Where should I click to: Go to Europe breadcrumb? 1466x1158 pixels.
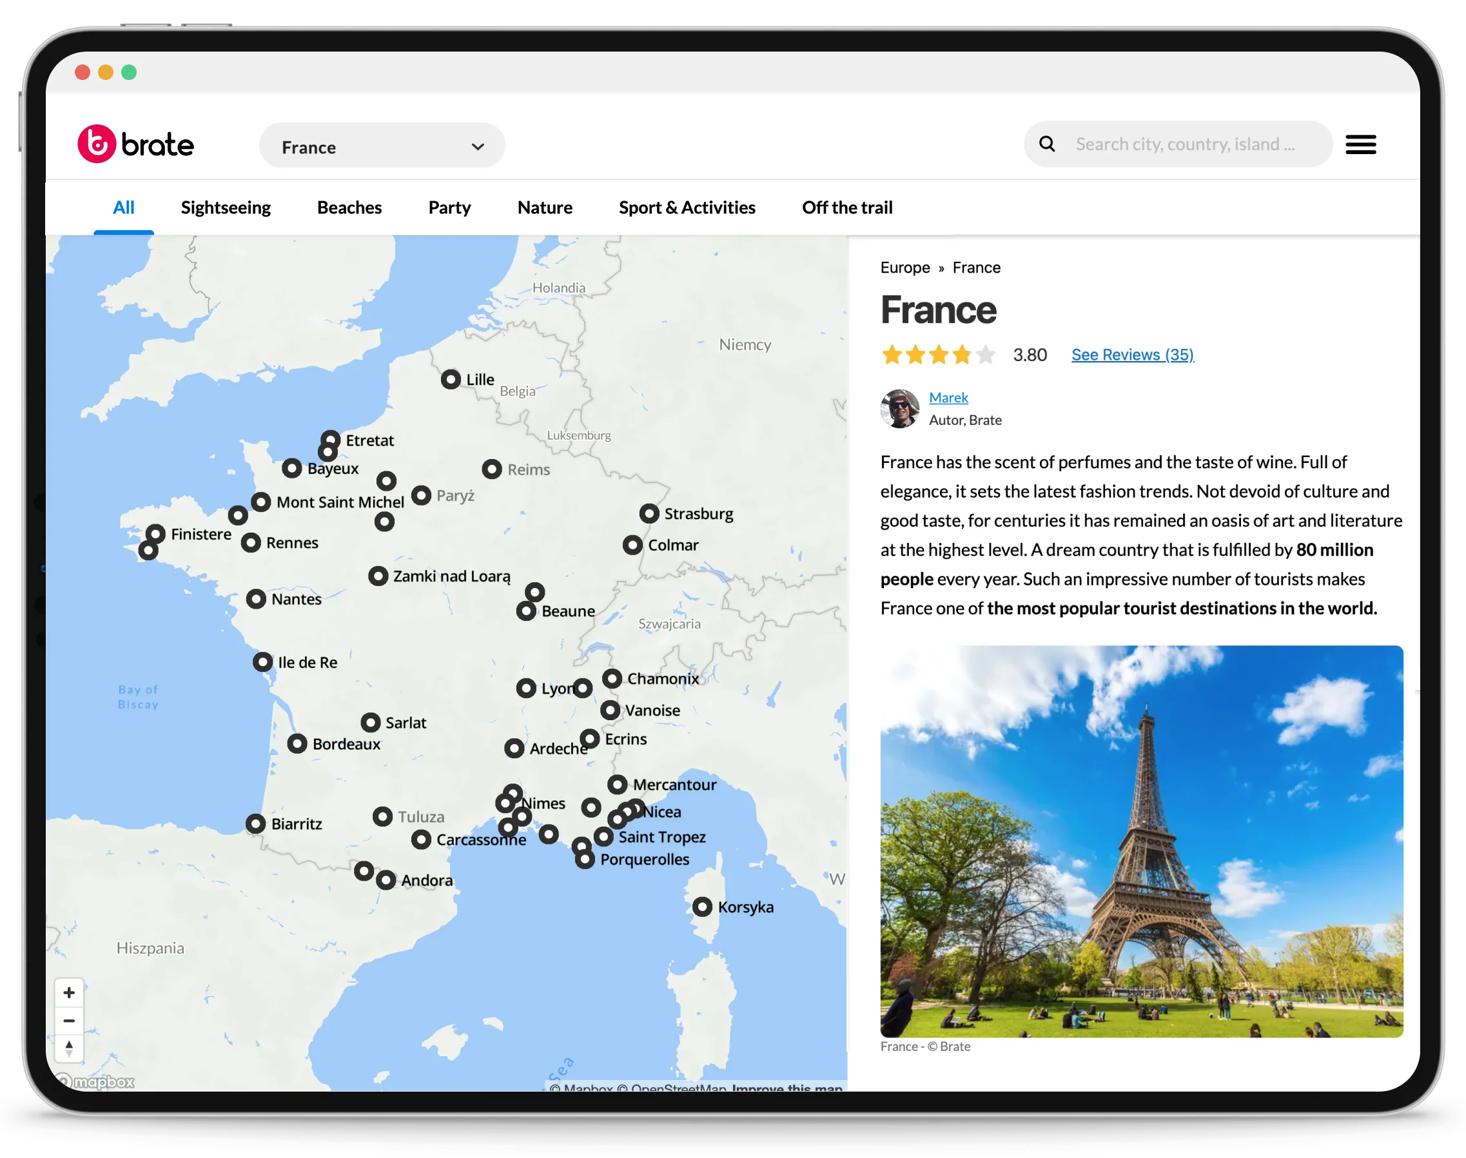(905, 267)
